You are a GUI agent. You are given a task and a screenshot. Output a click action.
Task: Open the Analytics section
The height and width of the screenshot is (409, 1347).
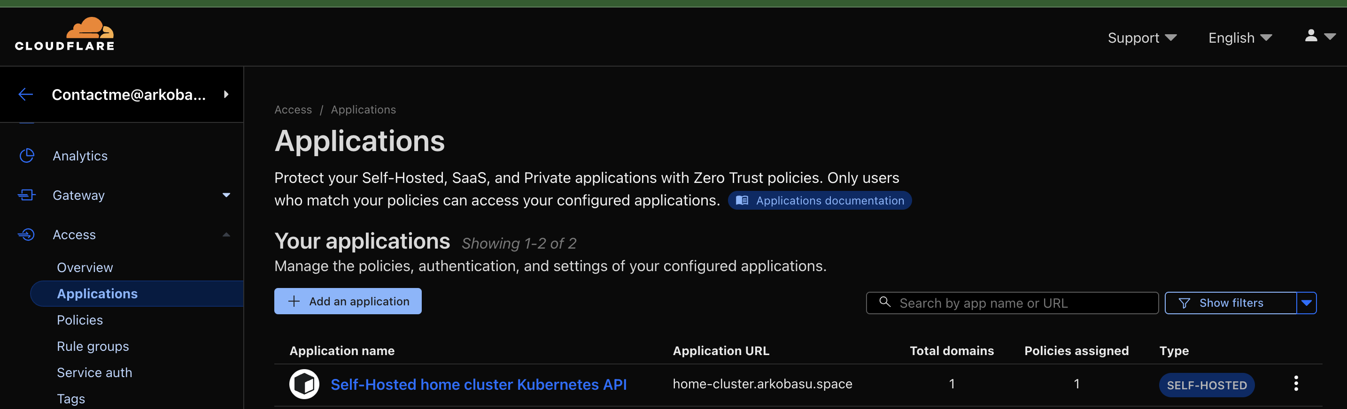(80, 156)
